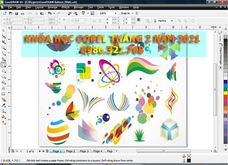The width and height of the screenshot is (228, 165).
Task: Select the Text tool
Action: [x=3, y=88]
